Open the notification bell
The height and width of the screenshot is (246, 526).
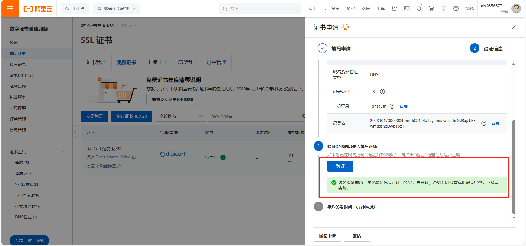coord(419,8)
